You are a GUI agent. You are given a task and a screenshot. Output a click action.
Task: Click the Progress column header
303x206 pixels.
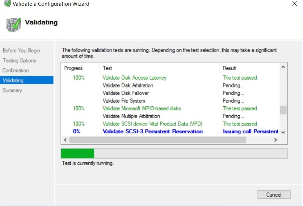pos(73,68)
